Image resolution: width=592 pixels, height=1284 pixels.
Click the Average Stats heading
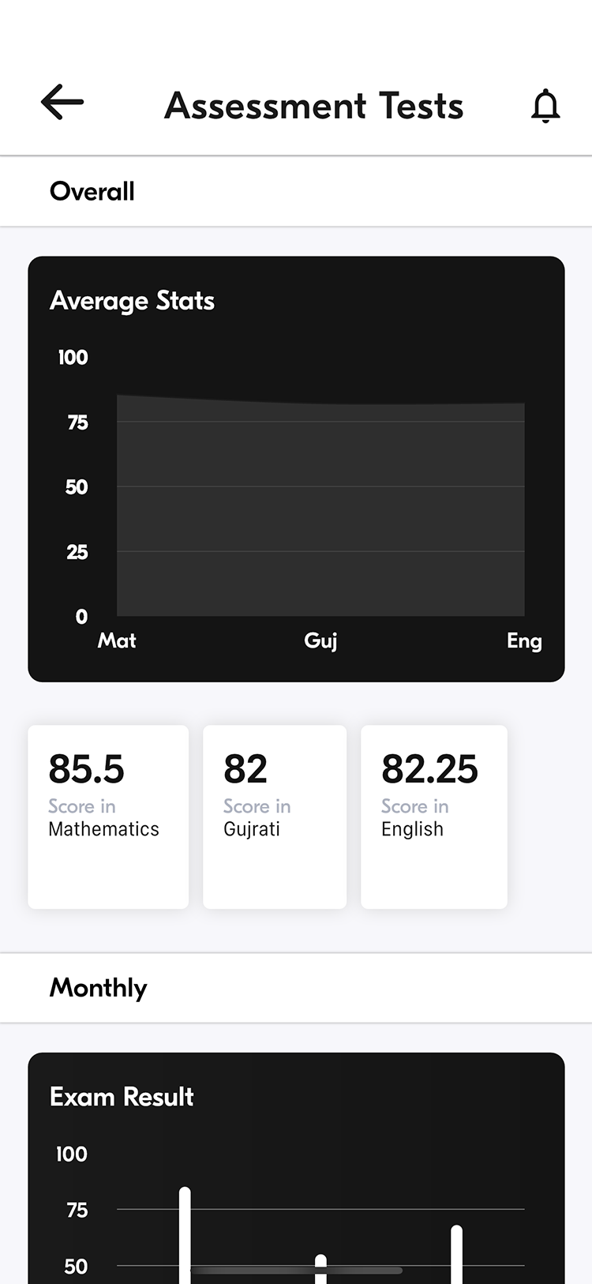click(132, 301)
